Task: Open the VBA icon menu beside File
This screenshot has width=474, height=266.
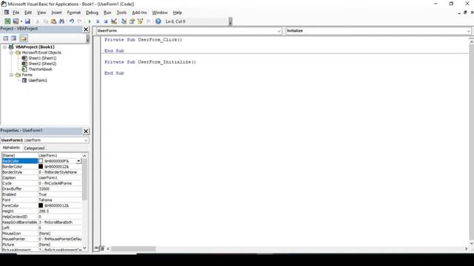Action: tap(7, 13)
